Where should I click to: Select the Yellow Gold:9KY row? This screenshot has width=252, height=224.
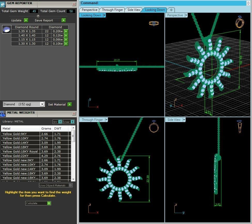(36, 134)
